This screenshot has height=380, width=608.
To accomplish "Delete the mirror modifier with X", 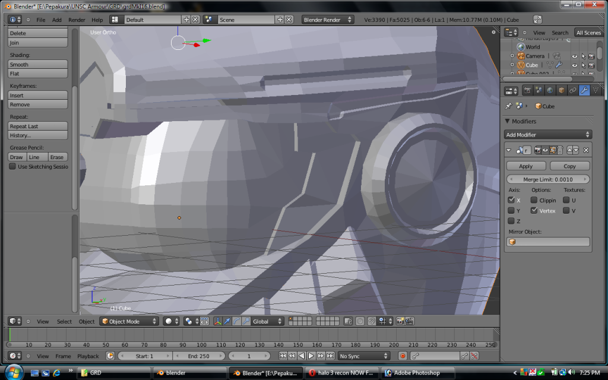I will tap(586, 150).
